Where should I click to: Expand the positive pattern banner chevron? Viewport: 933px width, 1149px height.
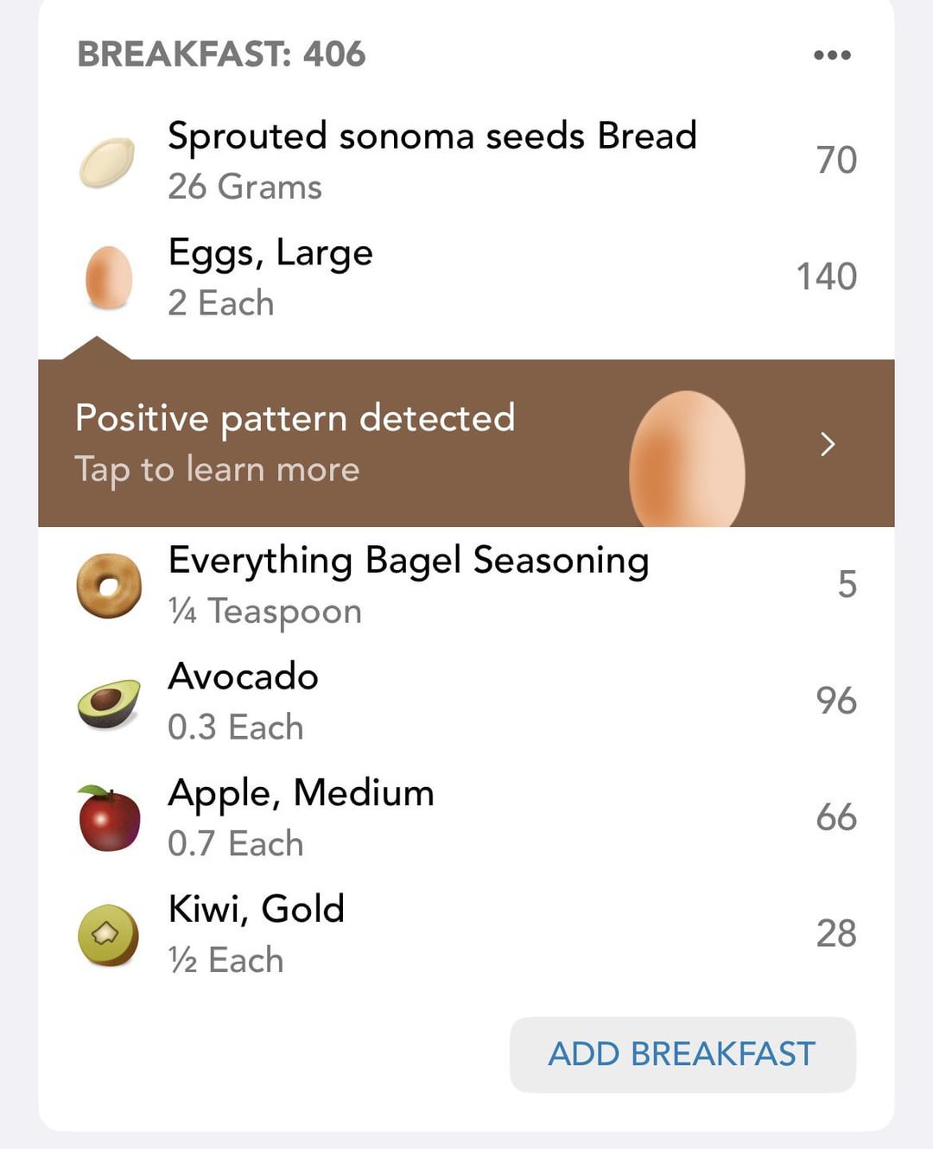coord(828,444)
